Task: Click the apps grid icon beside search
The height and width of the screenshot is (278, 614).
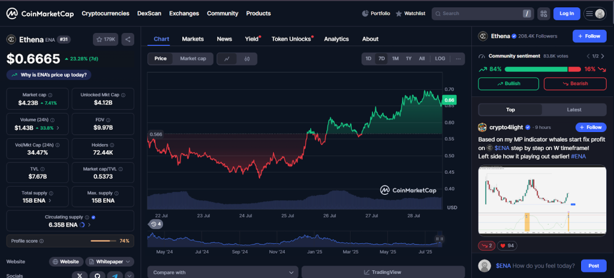Action: click(x=543, y=14)
